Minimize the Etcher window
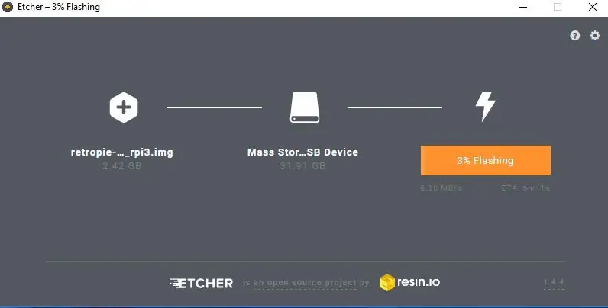Image resolution: width=608 pixels, height=308 pixels. (523, 7)
